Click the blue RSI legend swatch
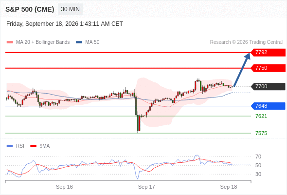Viewport: 287px width, 195px height. pyautogui.click(x=10, y=146)
